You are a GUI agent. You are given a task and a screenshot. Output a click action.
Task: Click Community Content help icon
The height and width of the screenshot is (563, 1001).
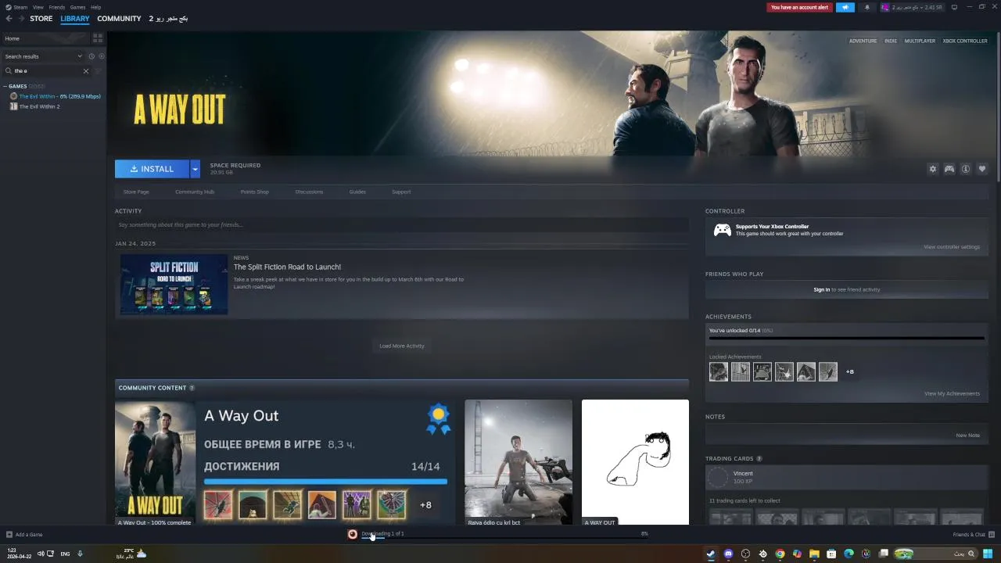[x=192, y=388]
